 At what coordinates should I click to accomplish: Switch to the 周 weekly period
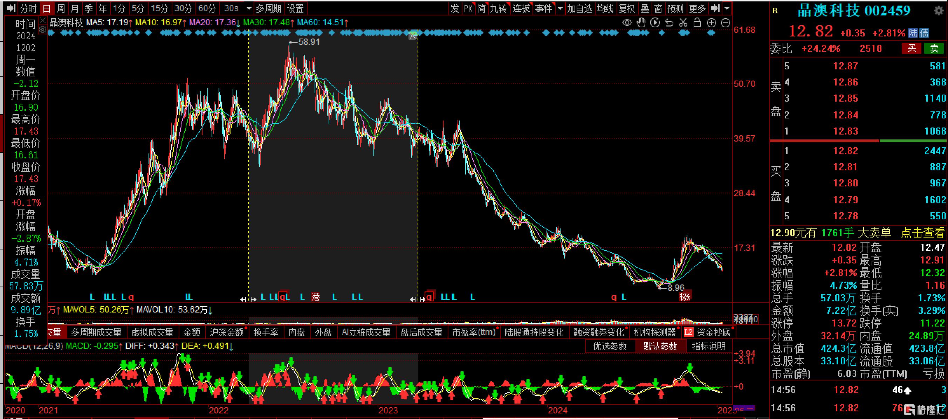[61, 8]
